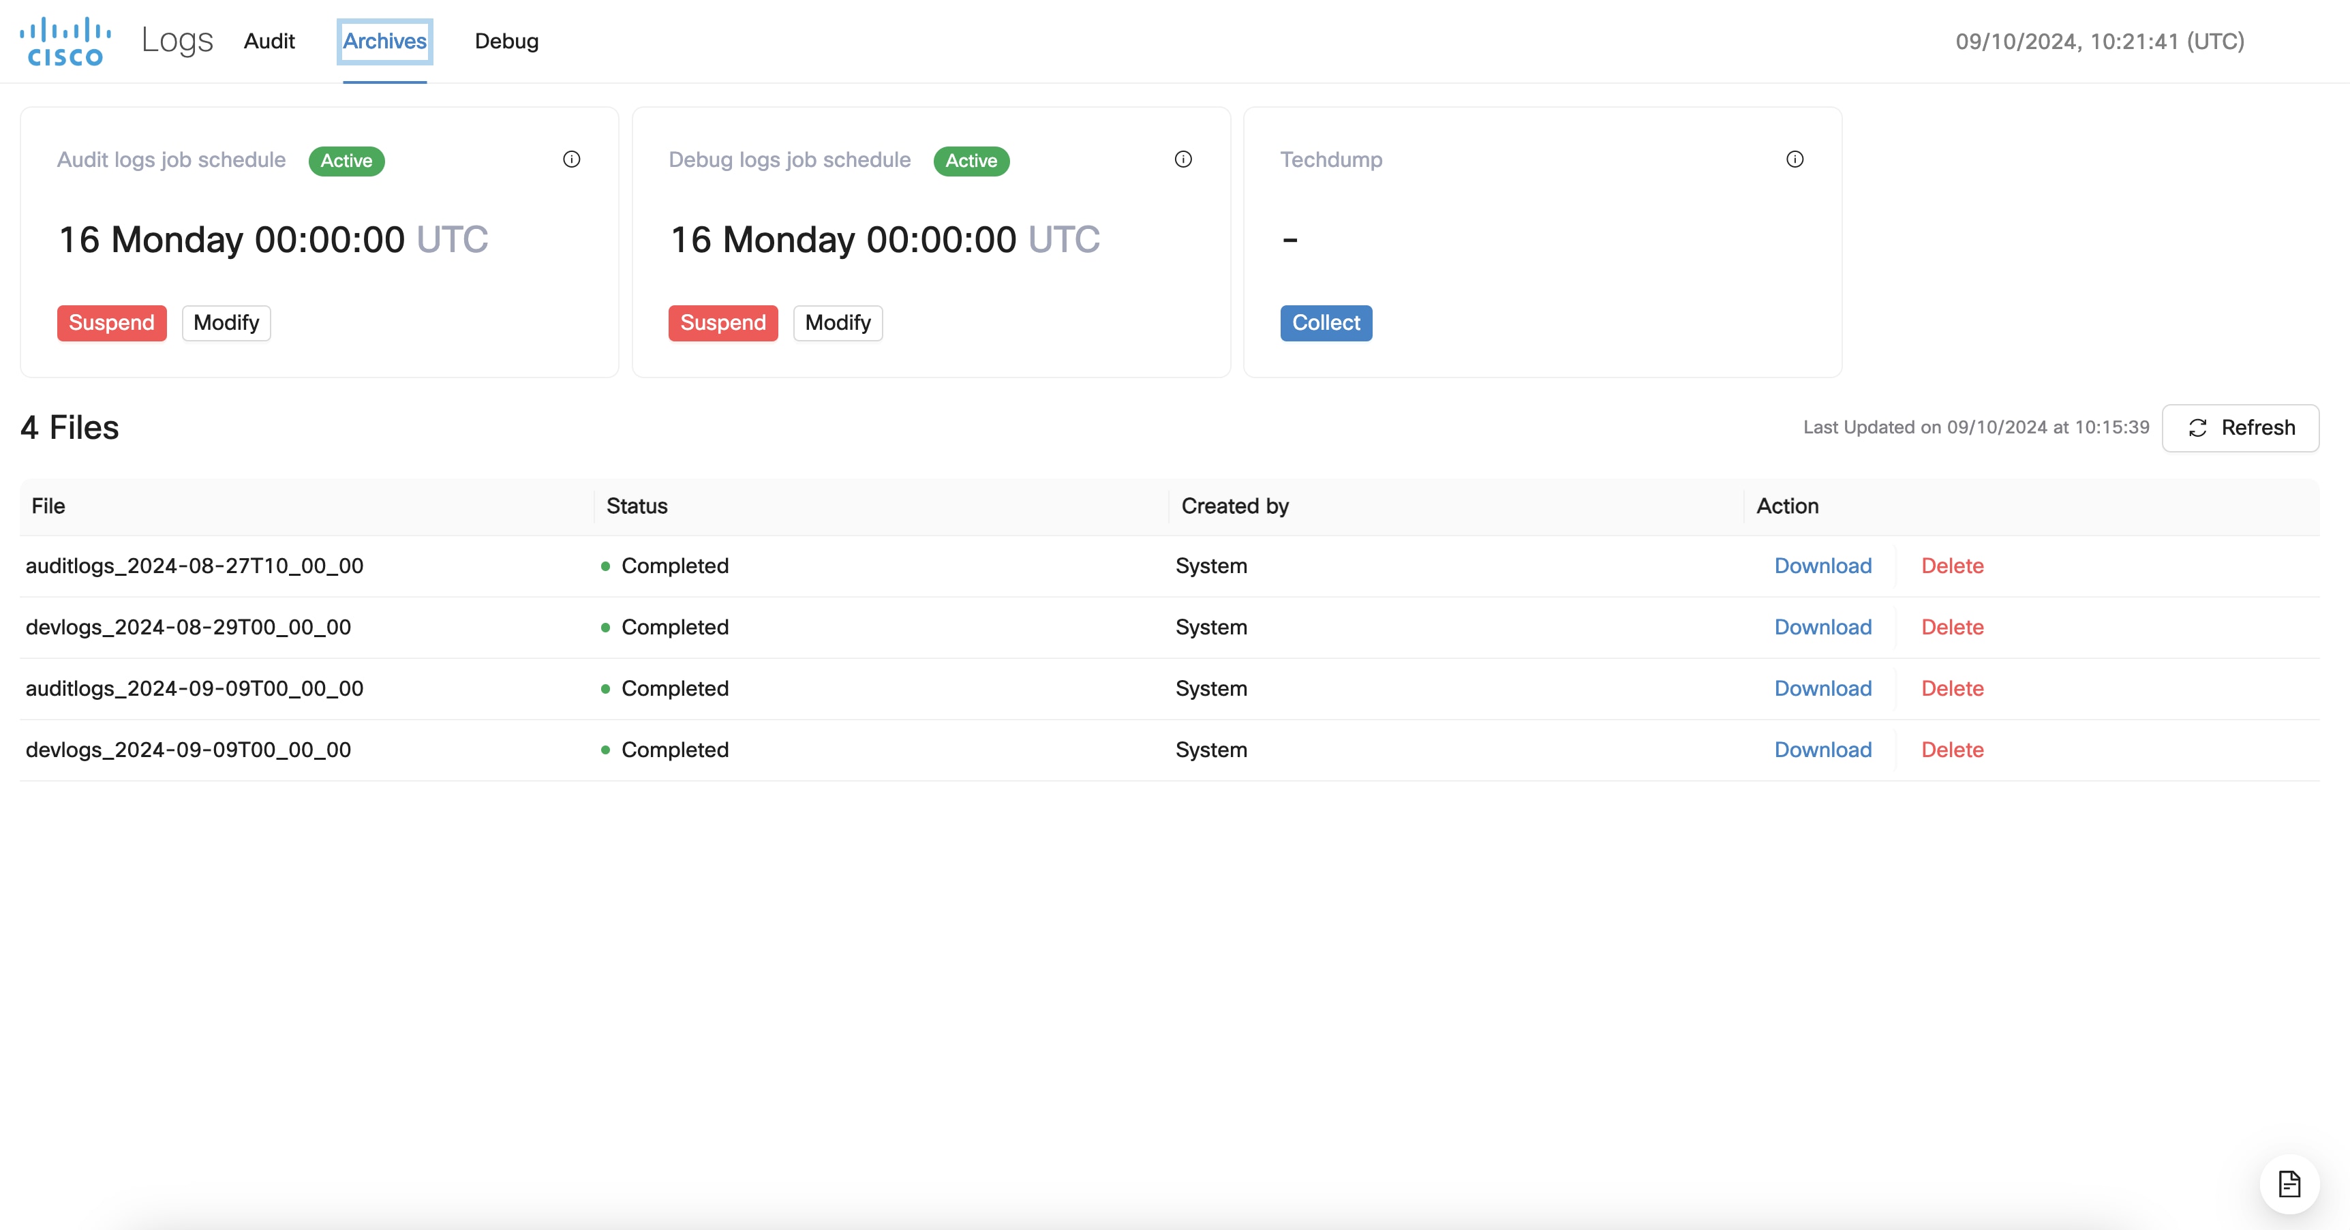The image size is (2350, 1230).
Task: Download devlogs_2024-08-29T00_00_00
Action: point(1822,628)
